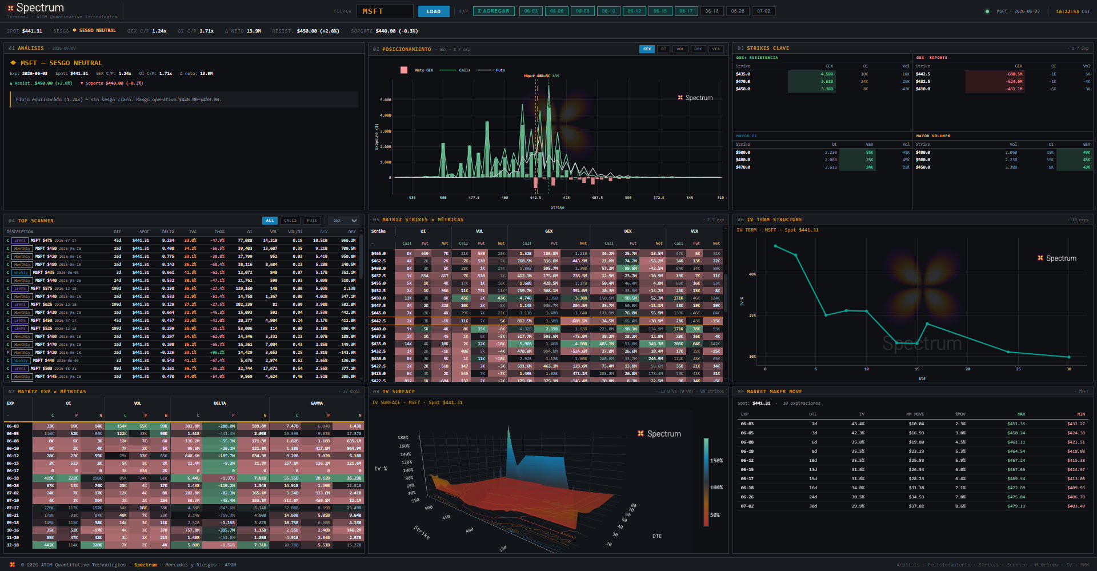The image size is (1097, 571).
Task: Click the $442.5 highlighted strike row in Matriz Strikes
Action: (546, 321)
